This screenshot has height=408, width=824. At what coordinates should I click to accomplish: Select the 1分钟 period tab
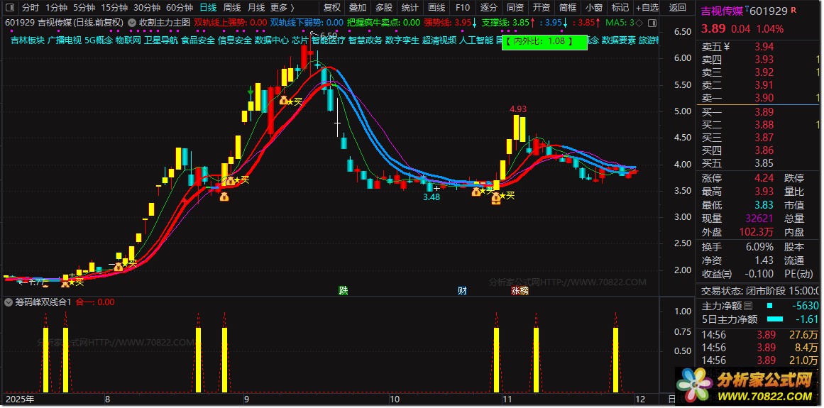click(x=56, y=8)
